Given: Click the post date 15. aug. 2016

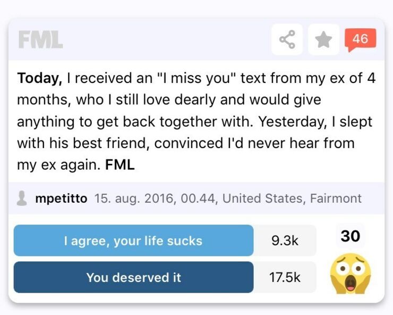Looking at the screenshot, I should (x=134, y=198).
